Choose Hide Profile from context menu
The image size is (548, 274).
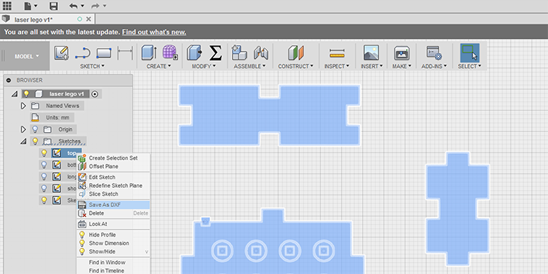tap(113, 235)
